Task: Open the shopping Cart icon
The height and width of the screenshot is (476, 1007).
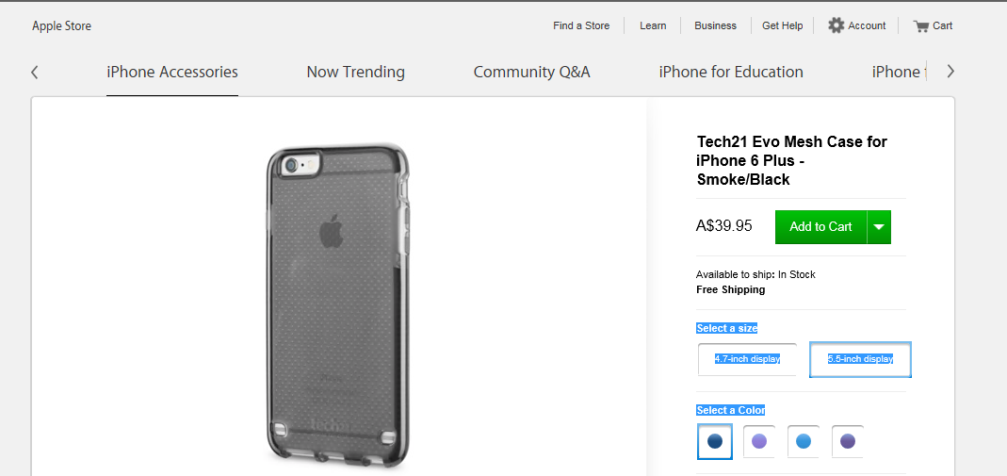Action: click(921, 26)
